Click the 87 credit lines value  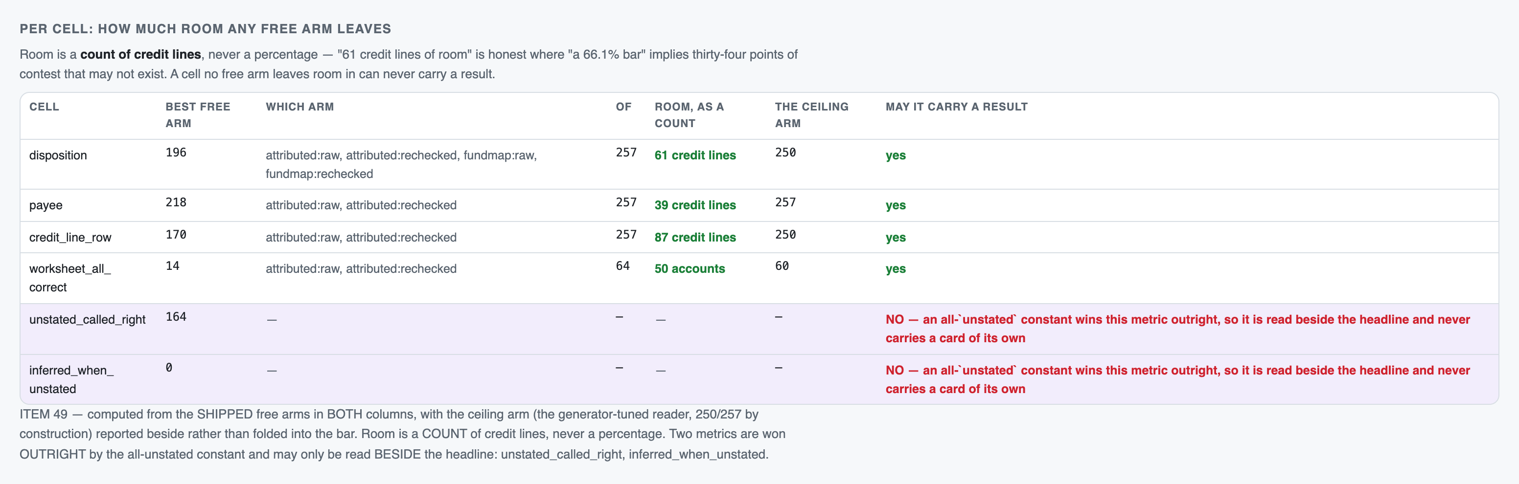(x=695, y=237)
